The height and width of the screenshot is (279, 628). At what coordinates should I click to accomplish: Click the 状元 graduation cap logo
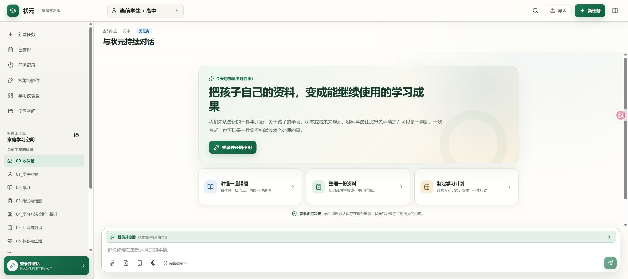pyautogui.click(x=13, y=11)
